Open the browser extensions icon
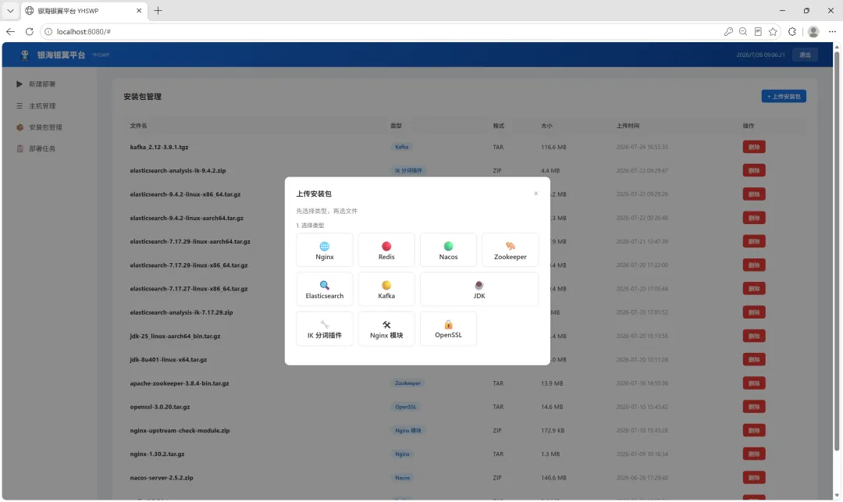843x502 pixels. pyautogui.click(x=792, y=32)
